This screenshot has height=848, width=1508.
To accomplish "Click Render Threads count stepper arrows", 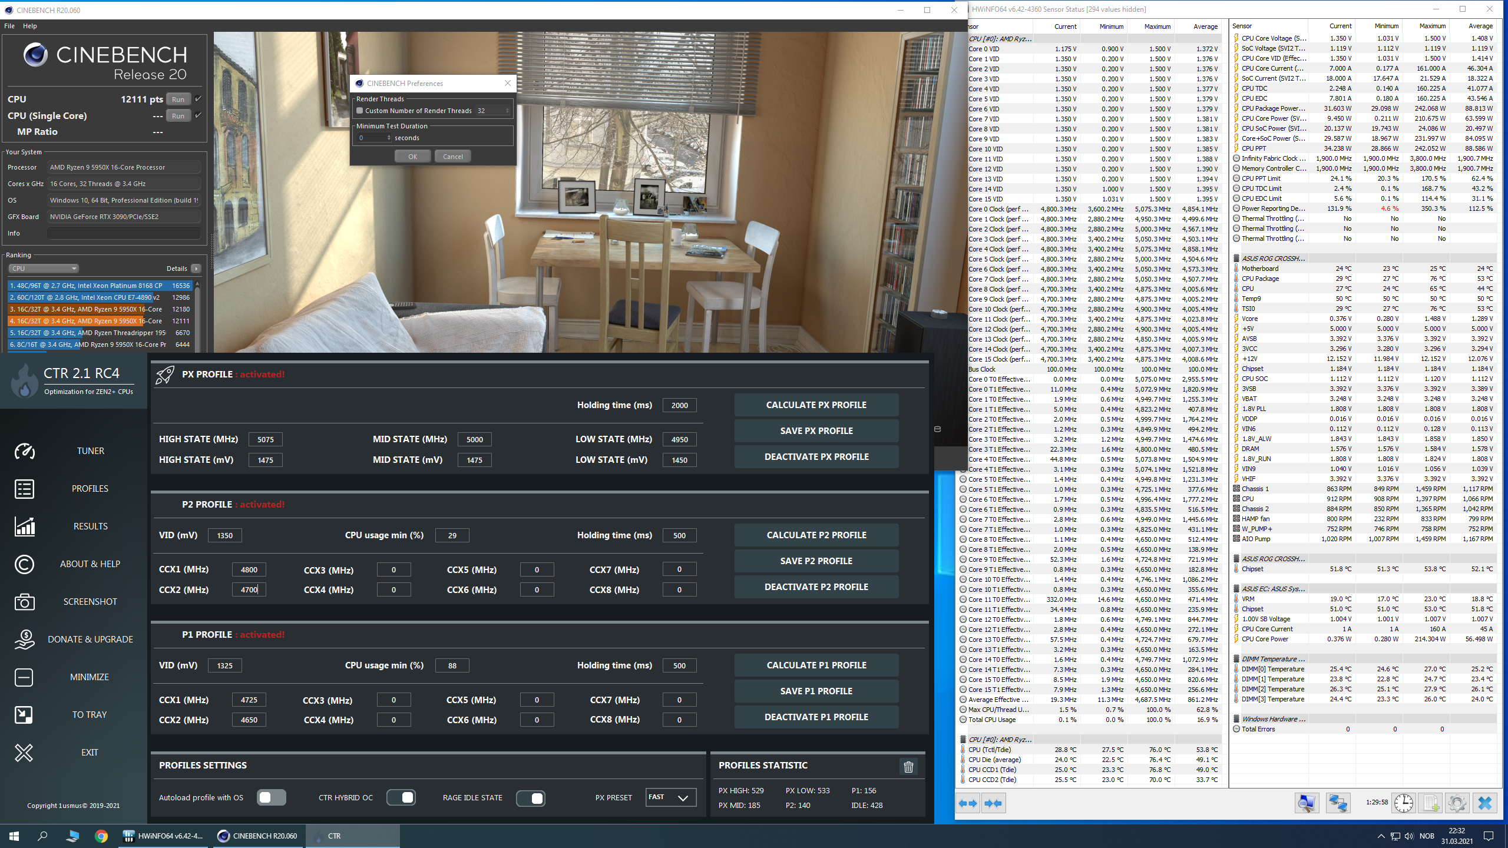I will pyautogui.click(x=507, y=111).
